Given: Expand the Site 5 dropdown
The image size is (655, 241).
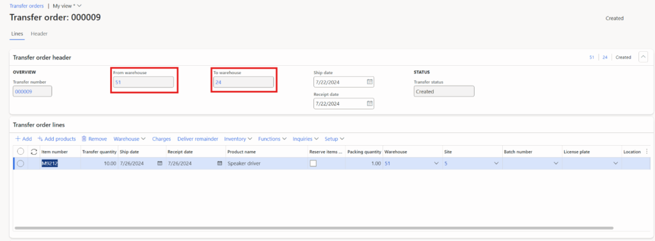Looking at the screenshot, I should 496,163.
